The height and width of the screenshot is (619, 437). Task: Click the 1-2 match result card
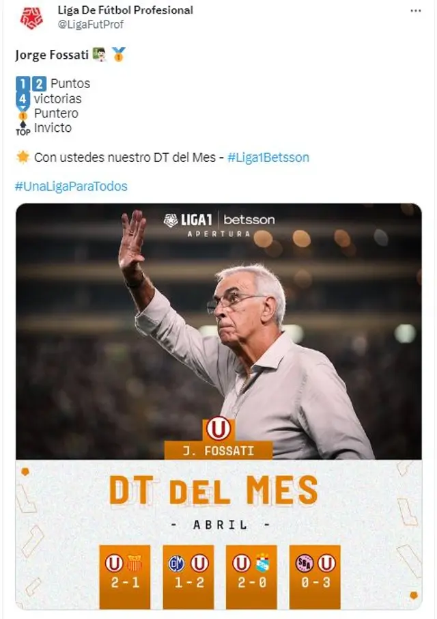188,577
